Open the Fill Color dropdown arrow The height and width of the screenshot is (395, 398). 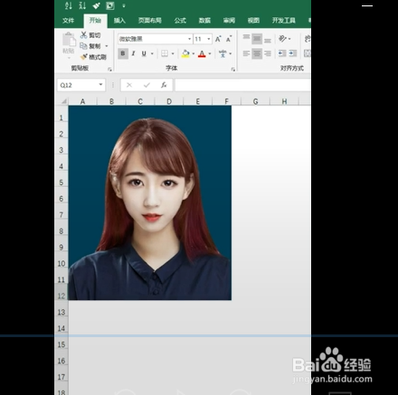194,53
